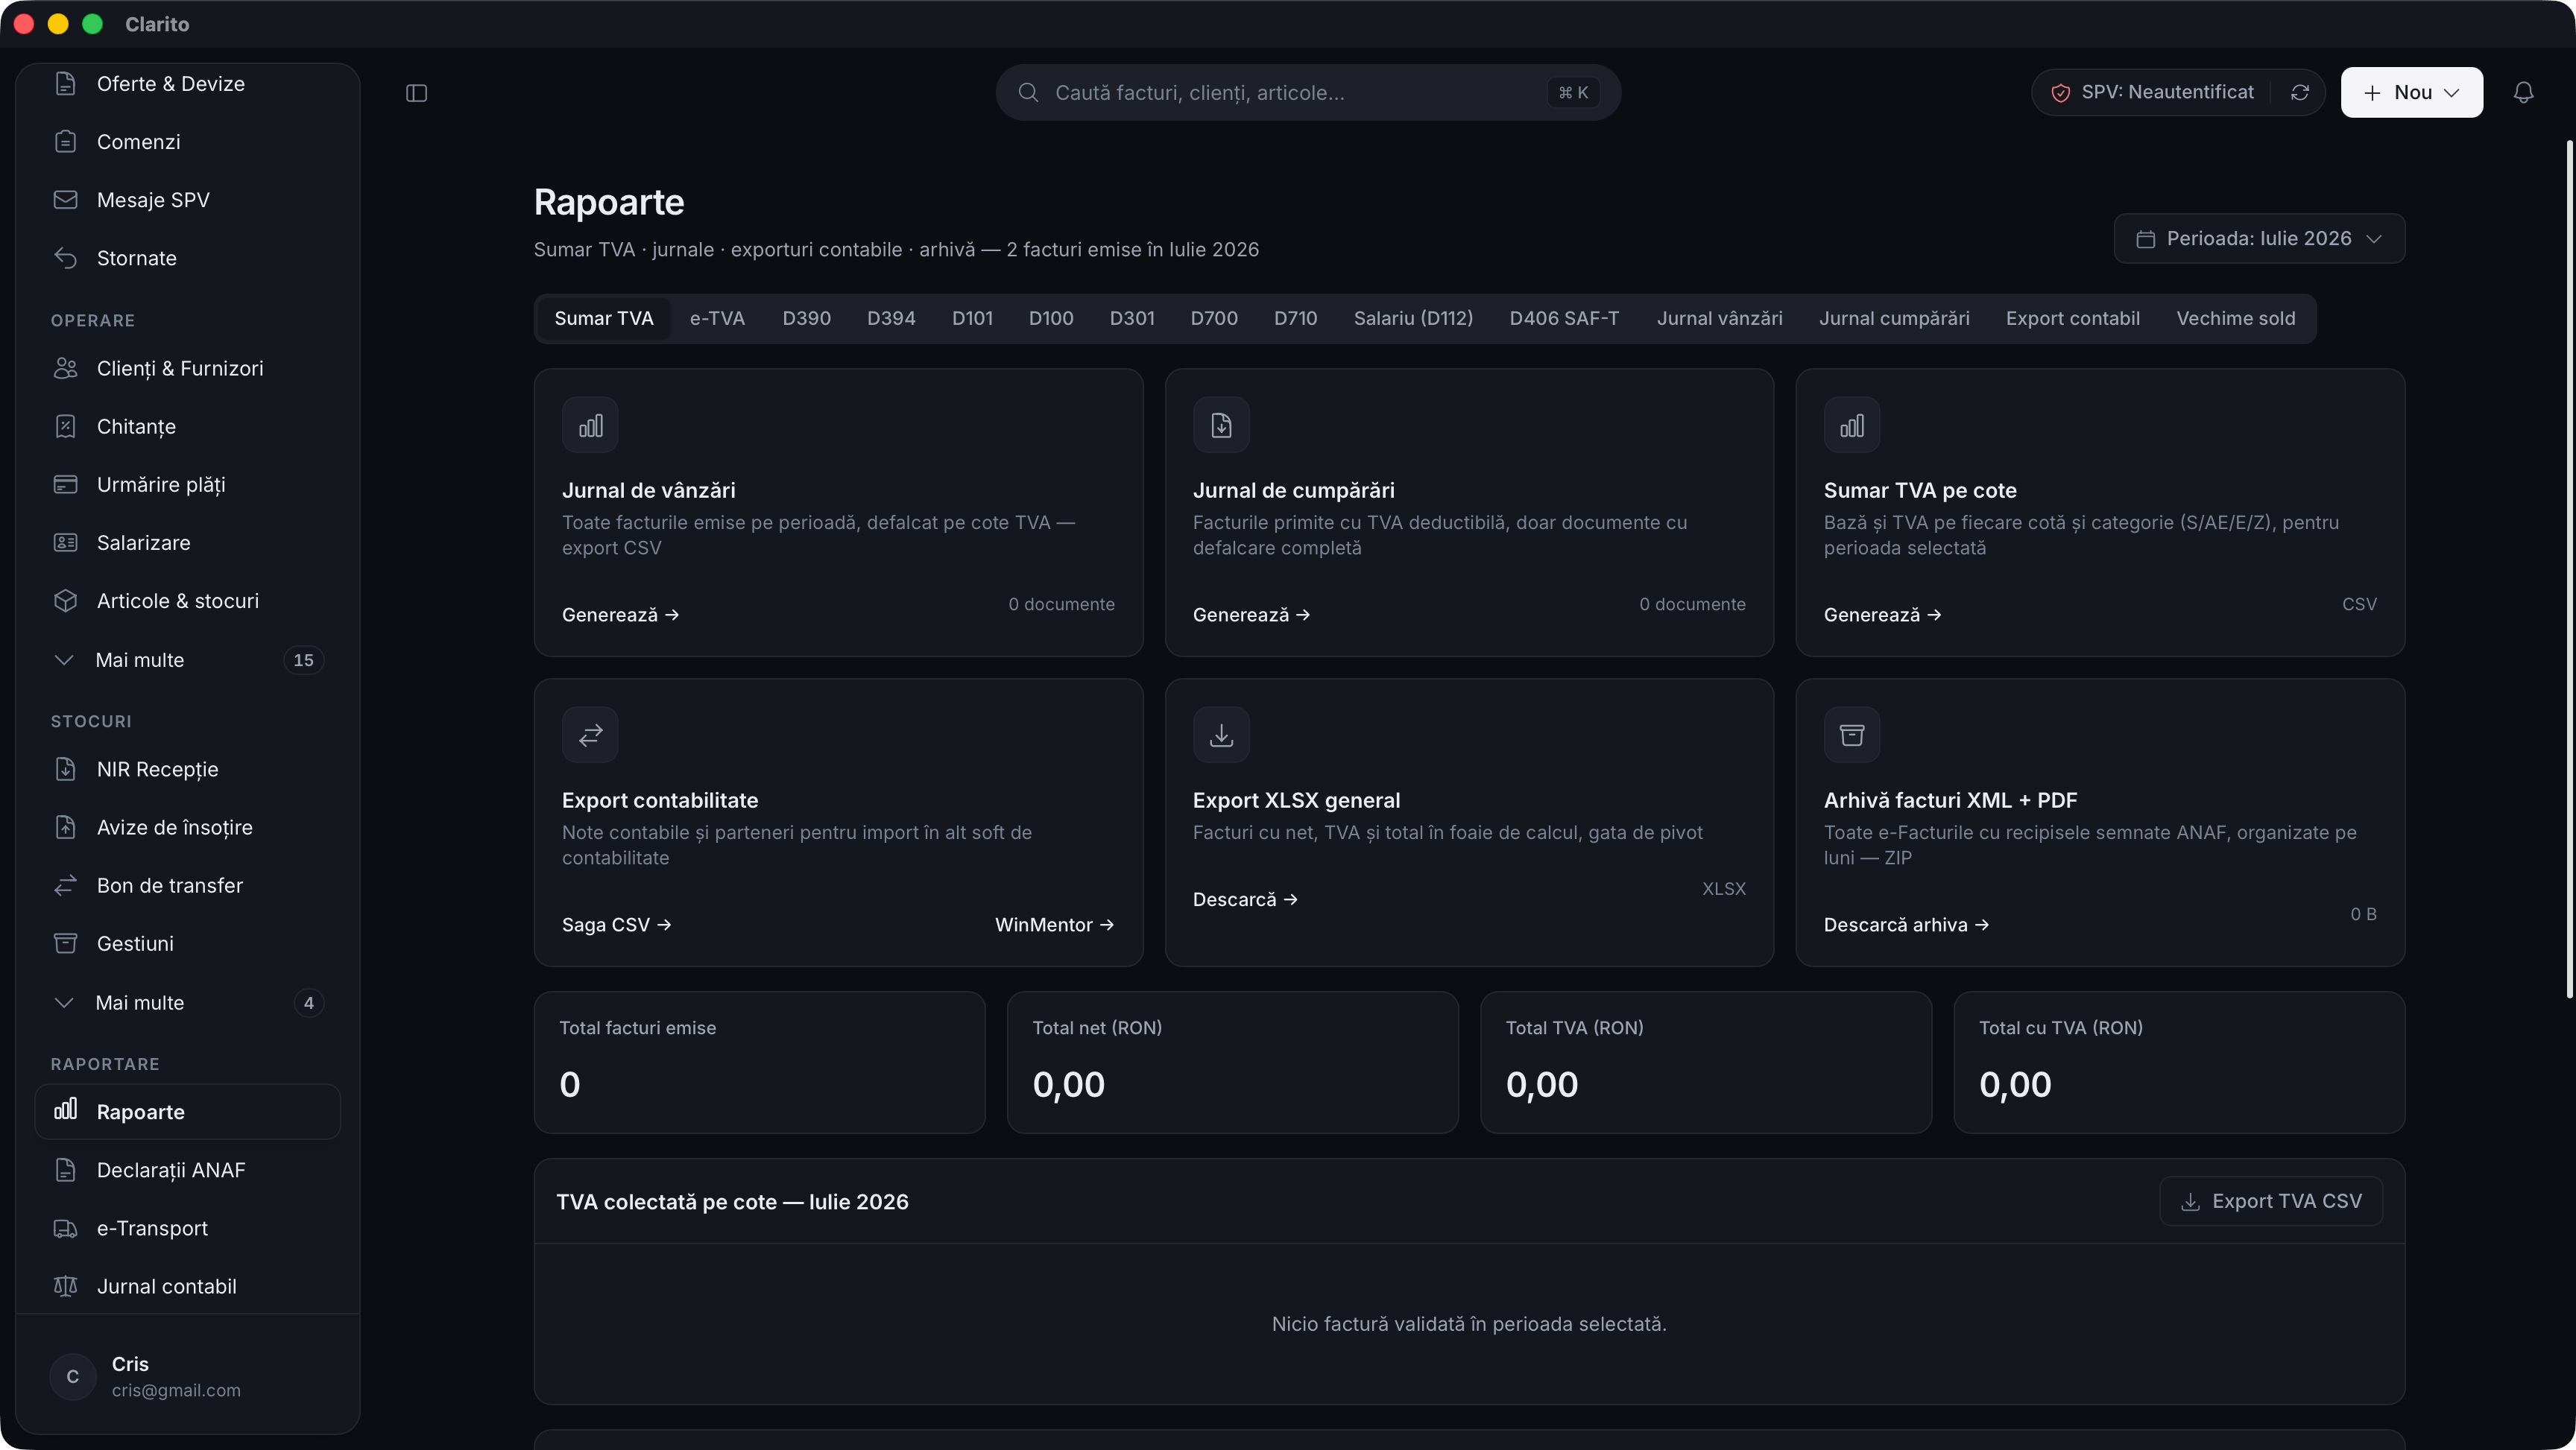The image size is (2576, 1450).
Task: Open the Jurnal cumpărări tab
Action: pos(1894,318)
